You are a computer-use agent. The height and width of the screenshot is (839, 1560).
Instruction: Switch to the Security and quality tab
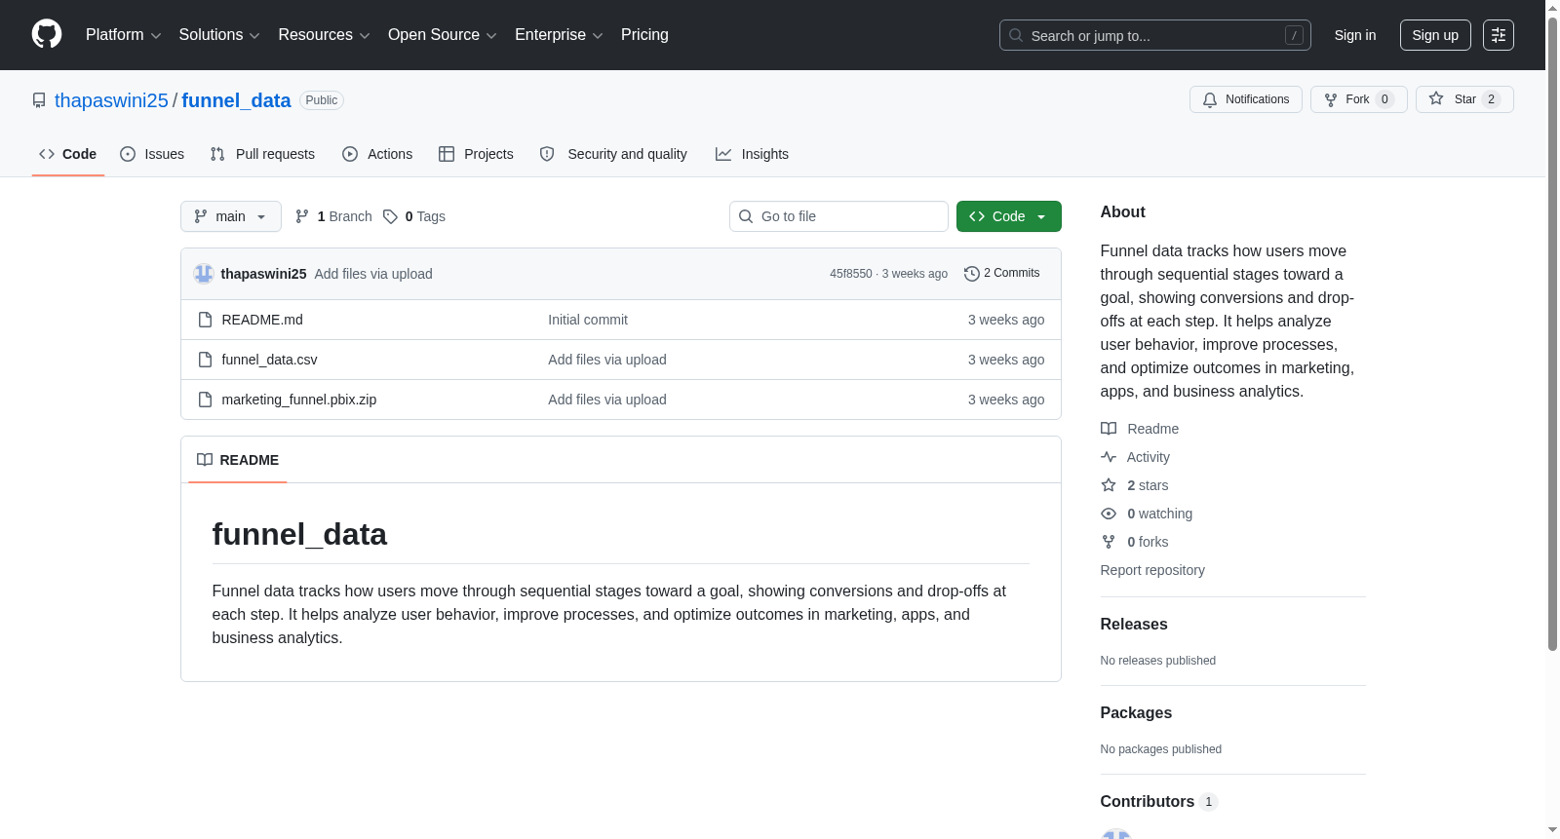[613, 154]
